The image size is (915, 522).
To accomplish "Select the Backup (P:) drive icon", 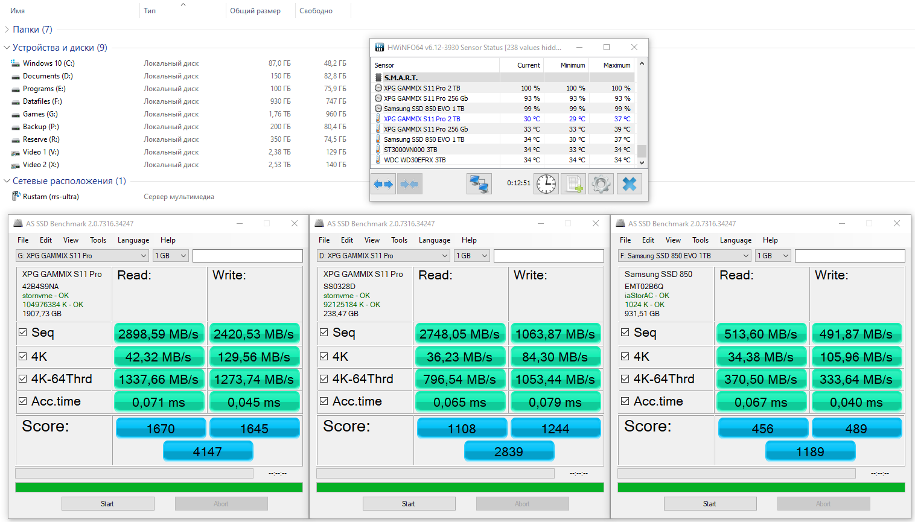I will click(x=15, y=127).
